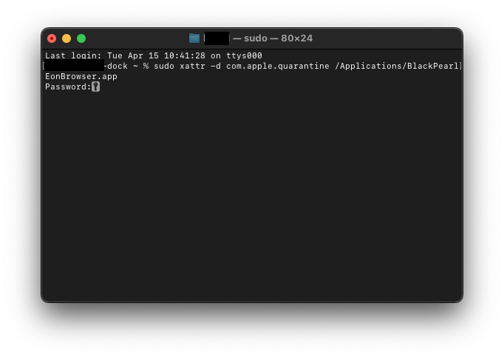Click the folder proxy icon in title bar
Screen dimensions: 504x357
194,38
